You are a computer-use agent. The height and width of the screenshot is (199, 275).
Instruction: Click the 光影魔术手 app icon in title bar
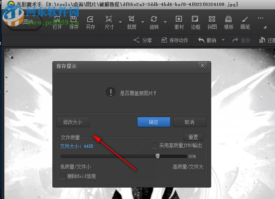tap(11, 4)
